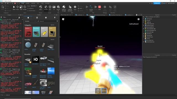Click the Share icon near username

166,3
